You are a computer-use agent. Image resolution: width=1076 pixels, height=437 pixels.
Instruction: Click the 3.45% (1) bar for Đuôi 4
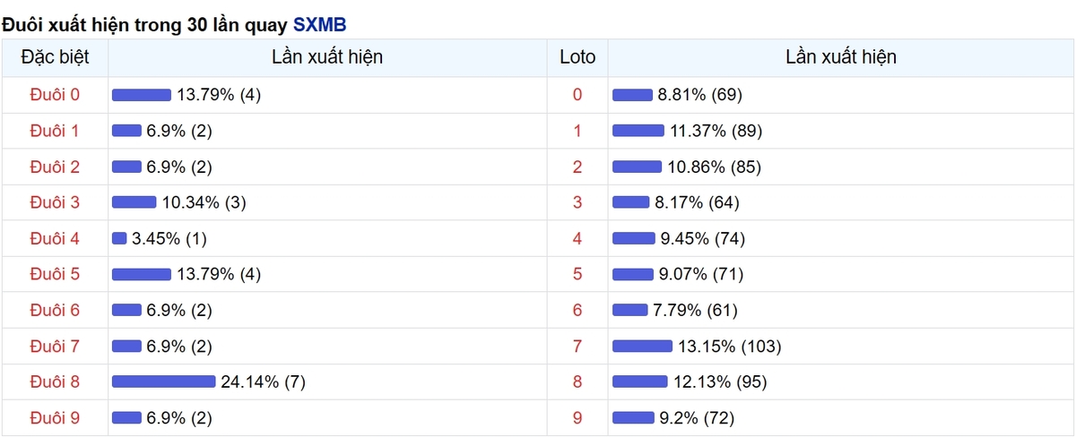[119, 238]
